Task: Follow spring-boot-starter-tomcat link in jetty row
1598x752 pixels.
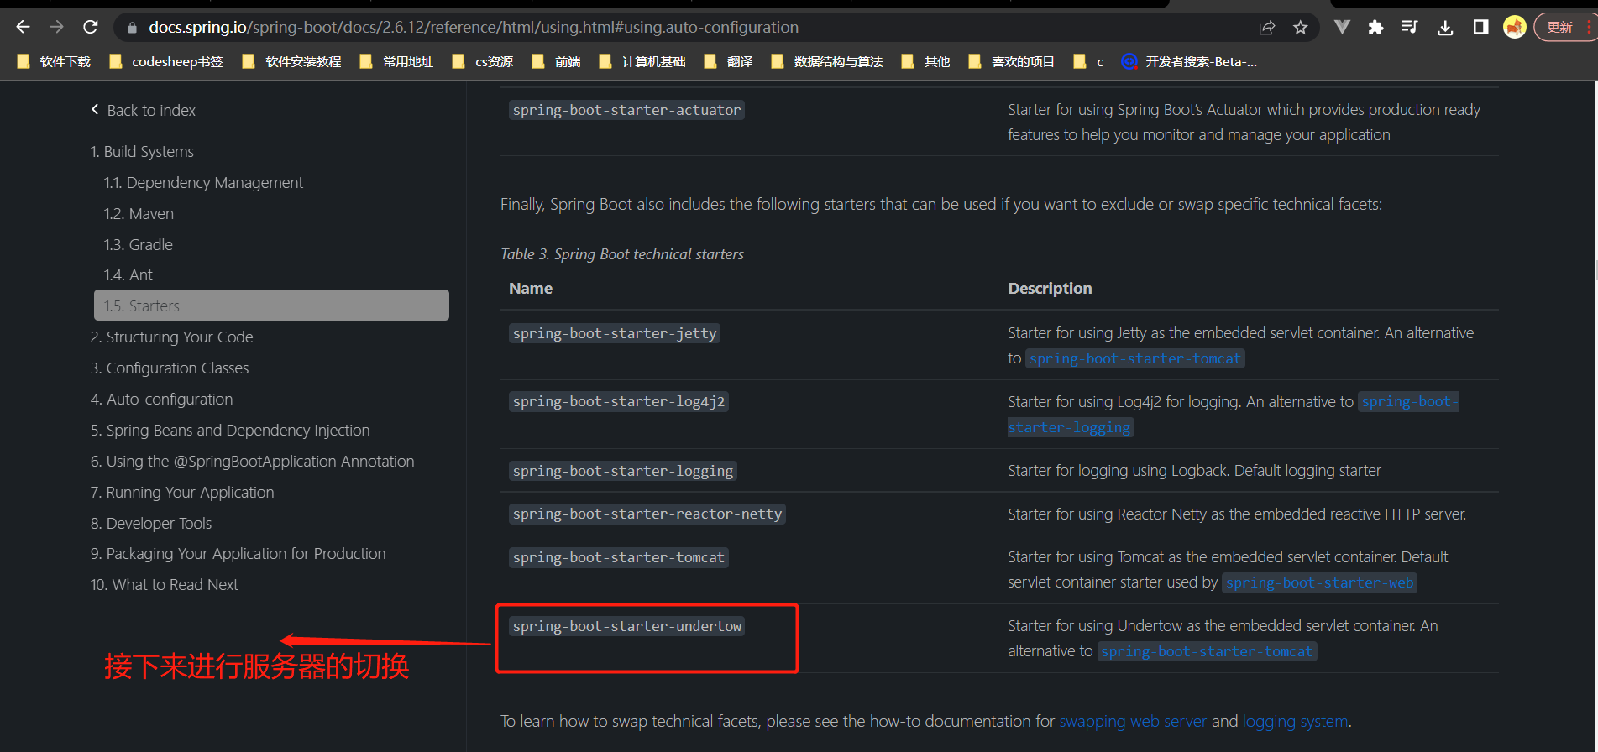Action: (x=1134, y=358)
